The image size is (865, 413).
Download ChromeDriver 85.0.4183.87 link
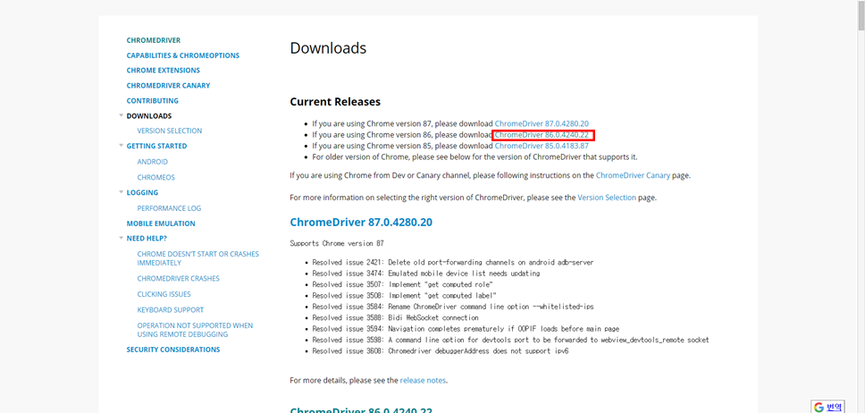(x=542, y=146)
